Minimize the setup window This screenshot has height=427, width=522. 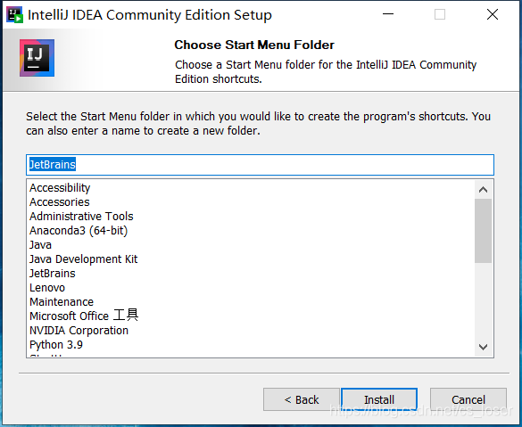click(x=388, y=14)
